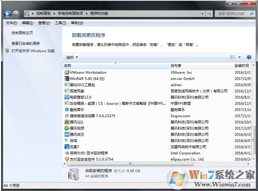Click the 腾讯微云 cloud icon
258x191 pixels.
(67, 134)
